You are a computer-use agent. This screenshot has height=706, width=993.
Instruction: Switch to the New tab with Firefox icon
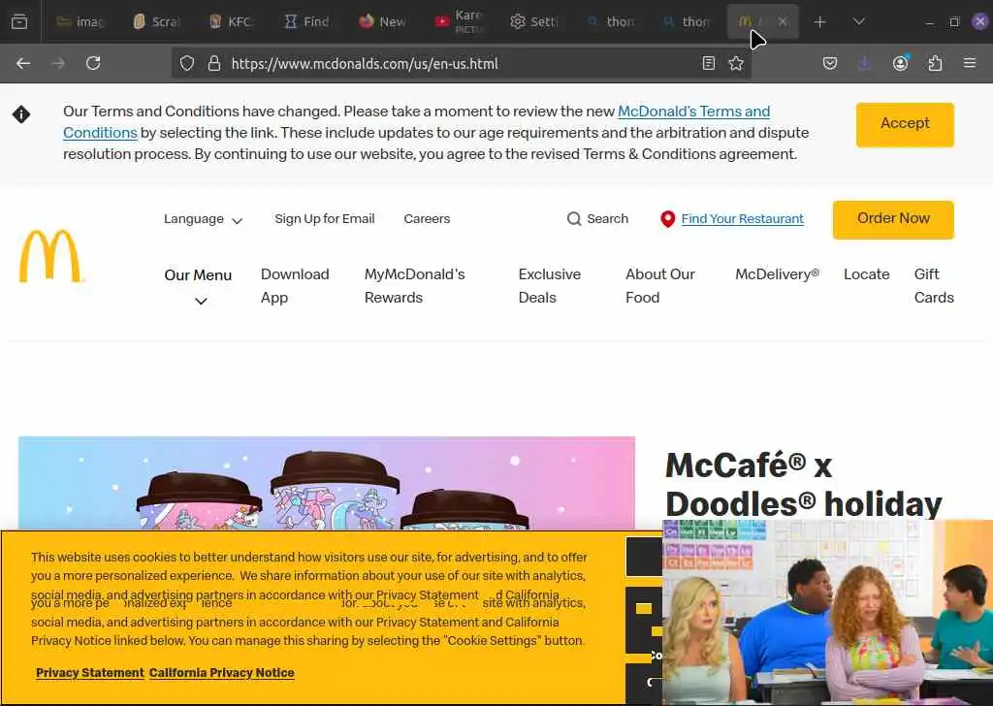[x=382, y=22]
